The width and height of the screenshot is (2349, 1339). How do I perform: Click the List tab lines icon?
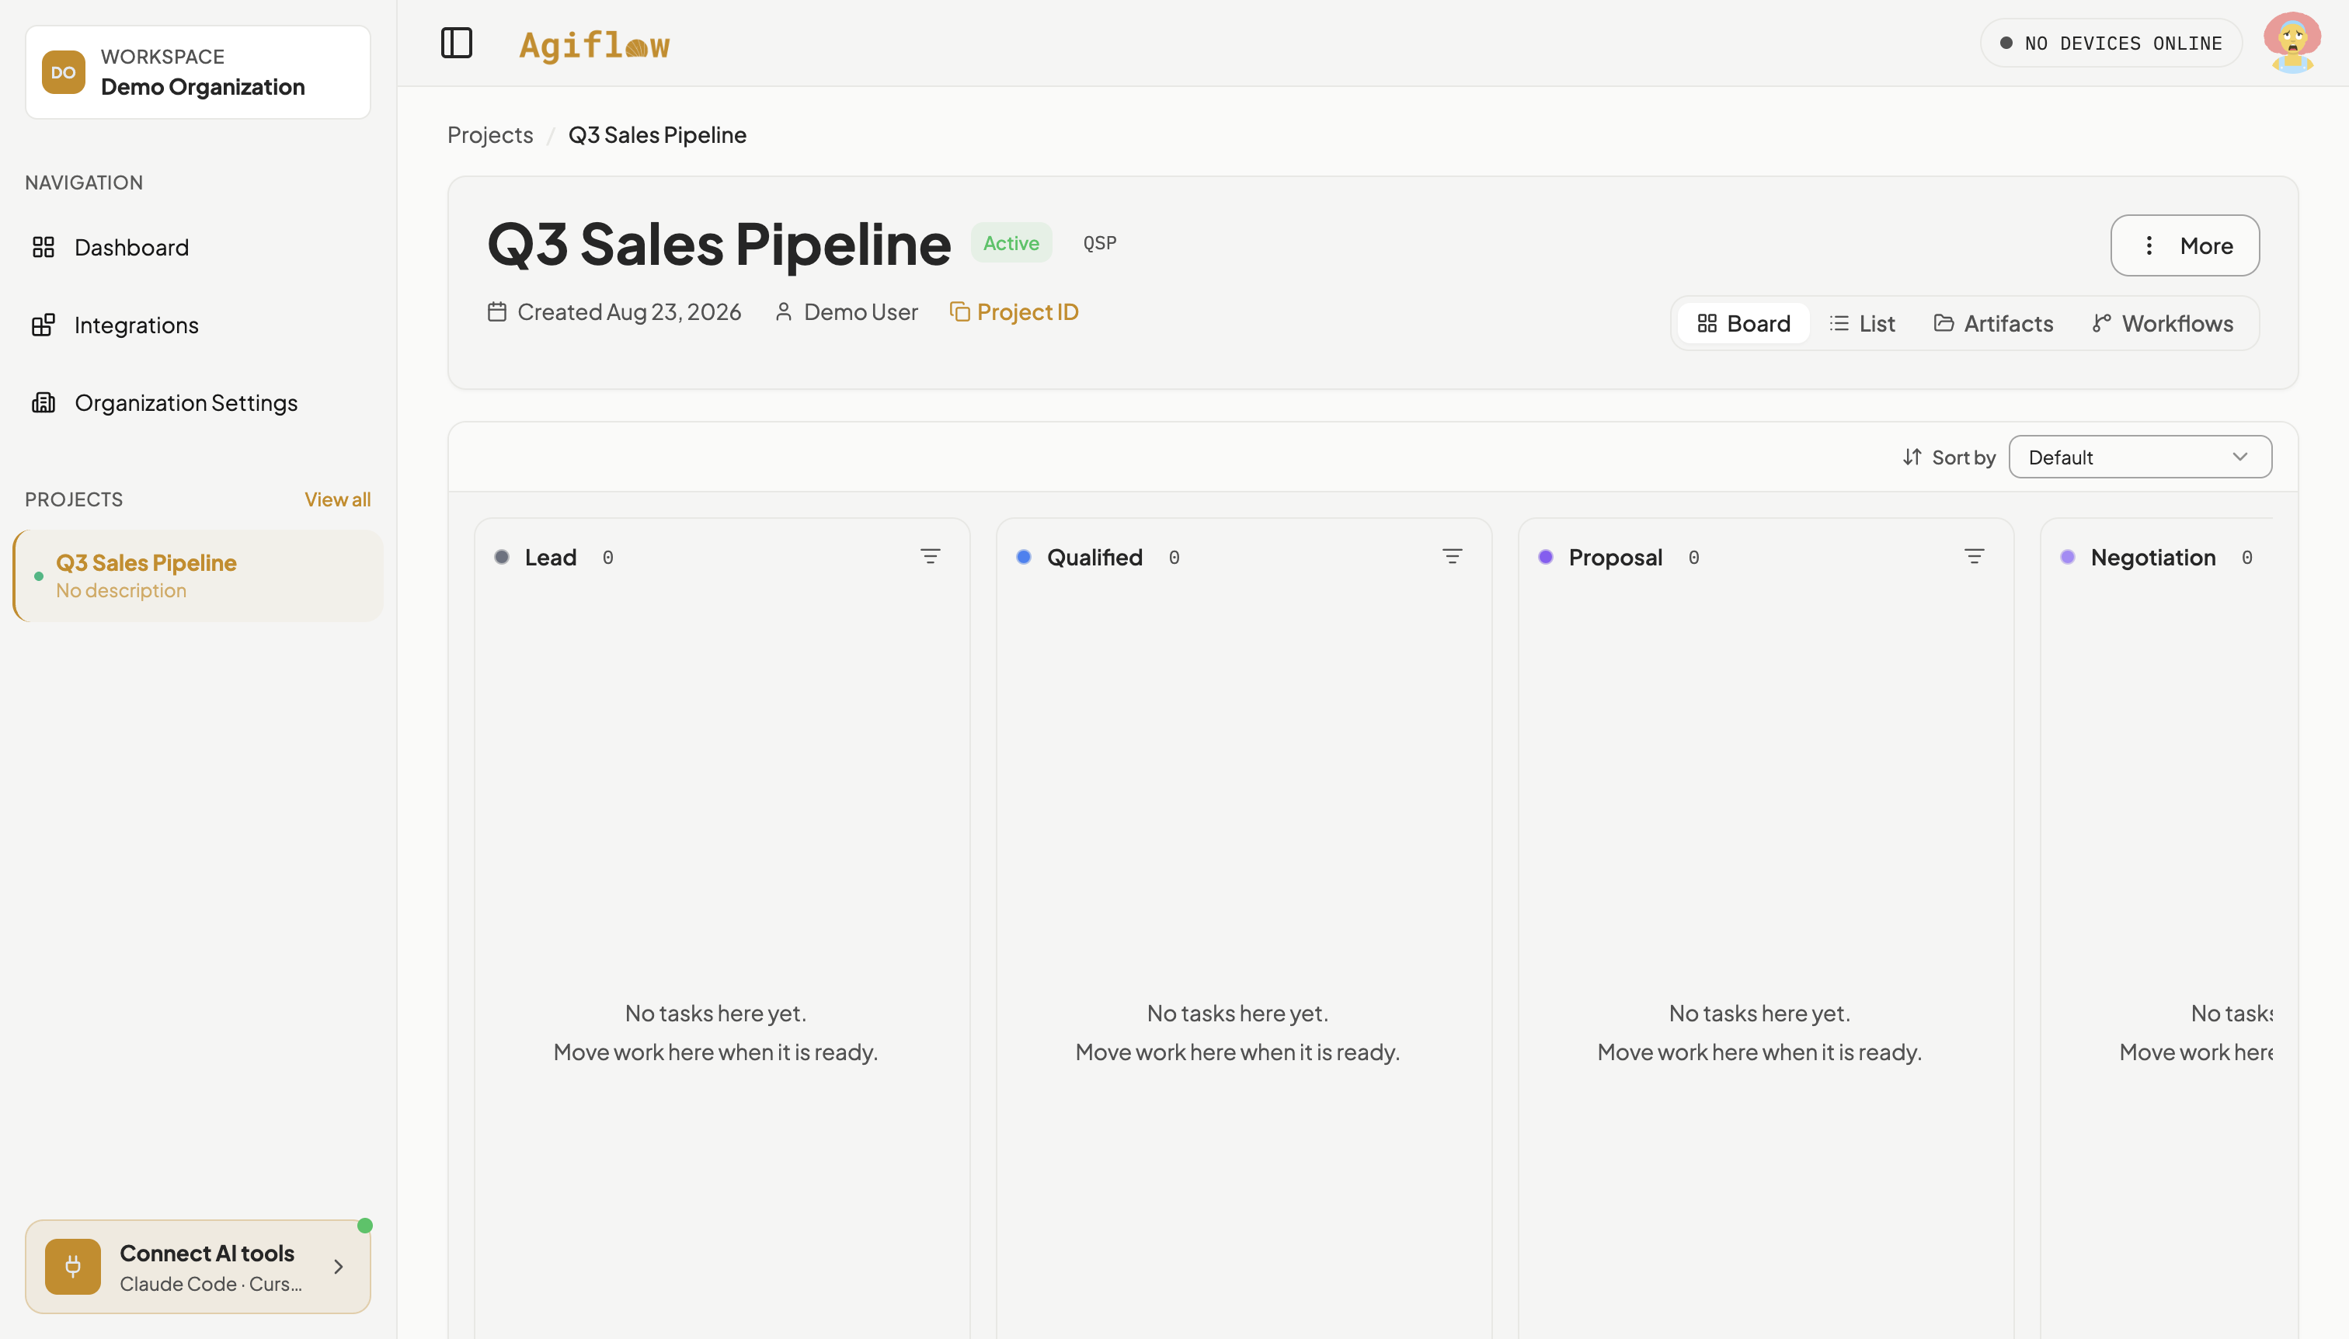pyautogui.click(x=1839, y=324)
